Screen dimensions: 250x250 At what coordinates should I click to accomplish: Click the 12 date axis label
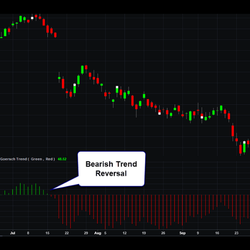coord(125,233)
